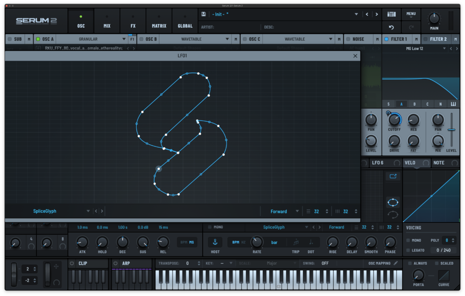Screen dimensions: 465x296
Task: Toggle the envelope BPM MS time mode
Action: pyautogui.click(x=187, y=243)
